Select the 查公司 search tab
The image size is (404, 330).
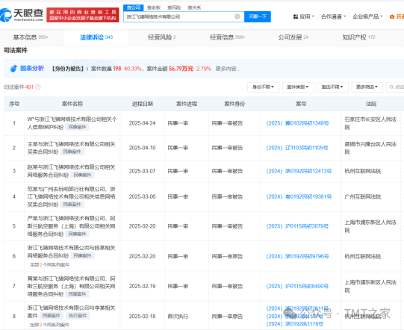134,7
